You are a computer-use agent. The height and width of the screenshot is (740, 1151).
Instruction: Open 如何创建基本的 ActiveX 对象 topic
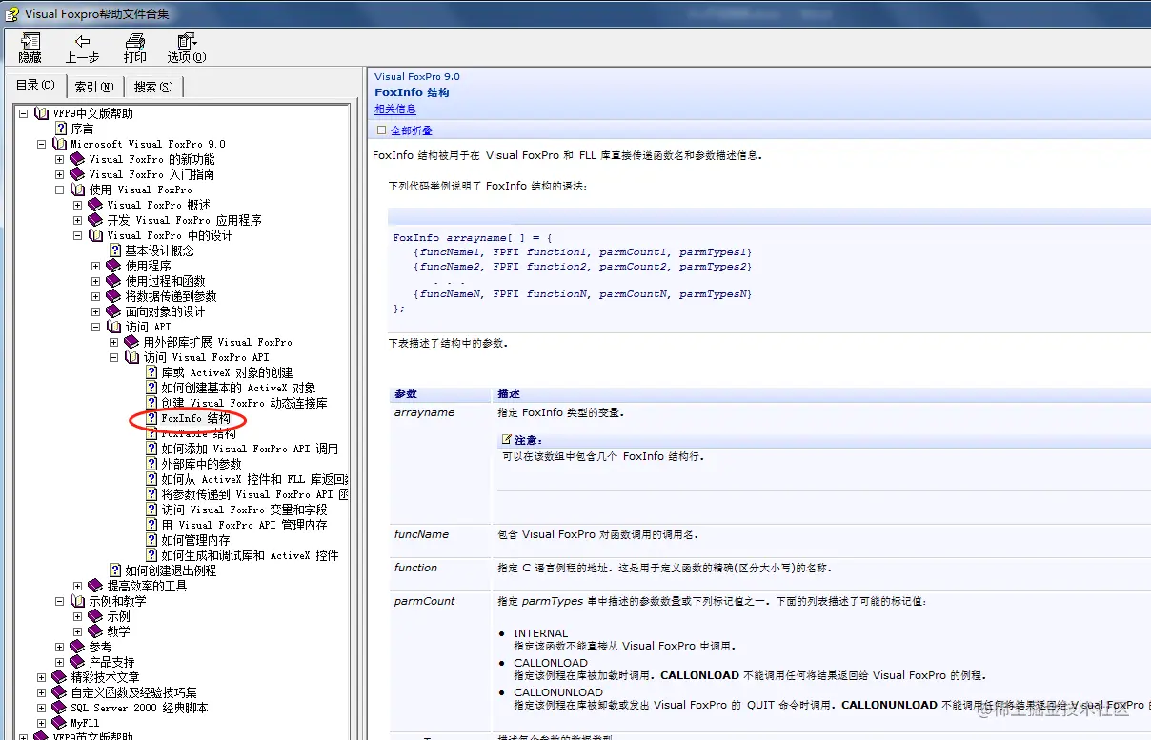coord(238,388)
